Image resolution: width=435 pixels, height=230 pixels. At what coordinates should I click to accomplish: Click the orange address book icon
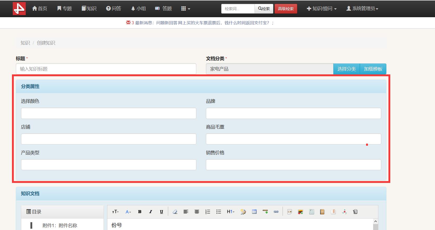coord(322,212)
